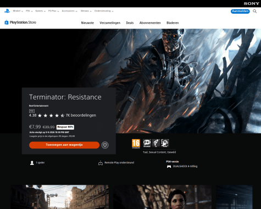Click the Reef Entertainment publisher name

click(38, 106)
